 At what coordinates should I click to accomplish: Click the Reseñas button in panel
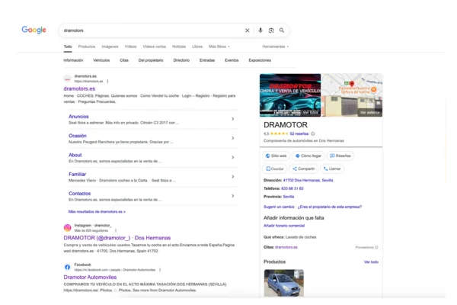(340, 156)
